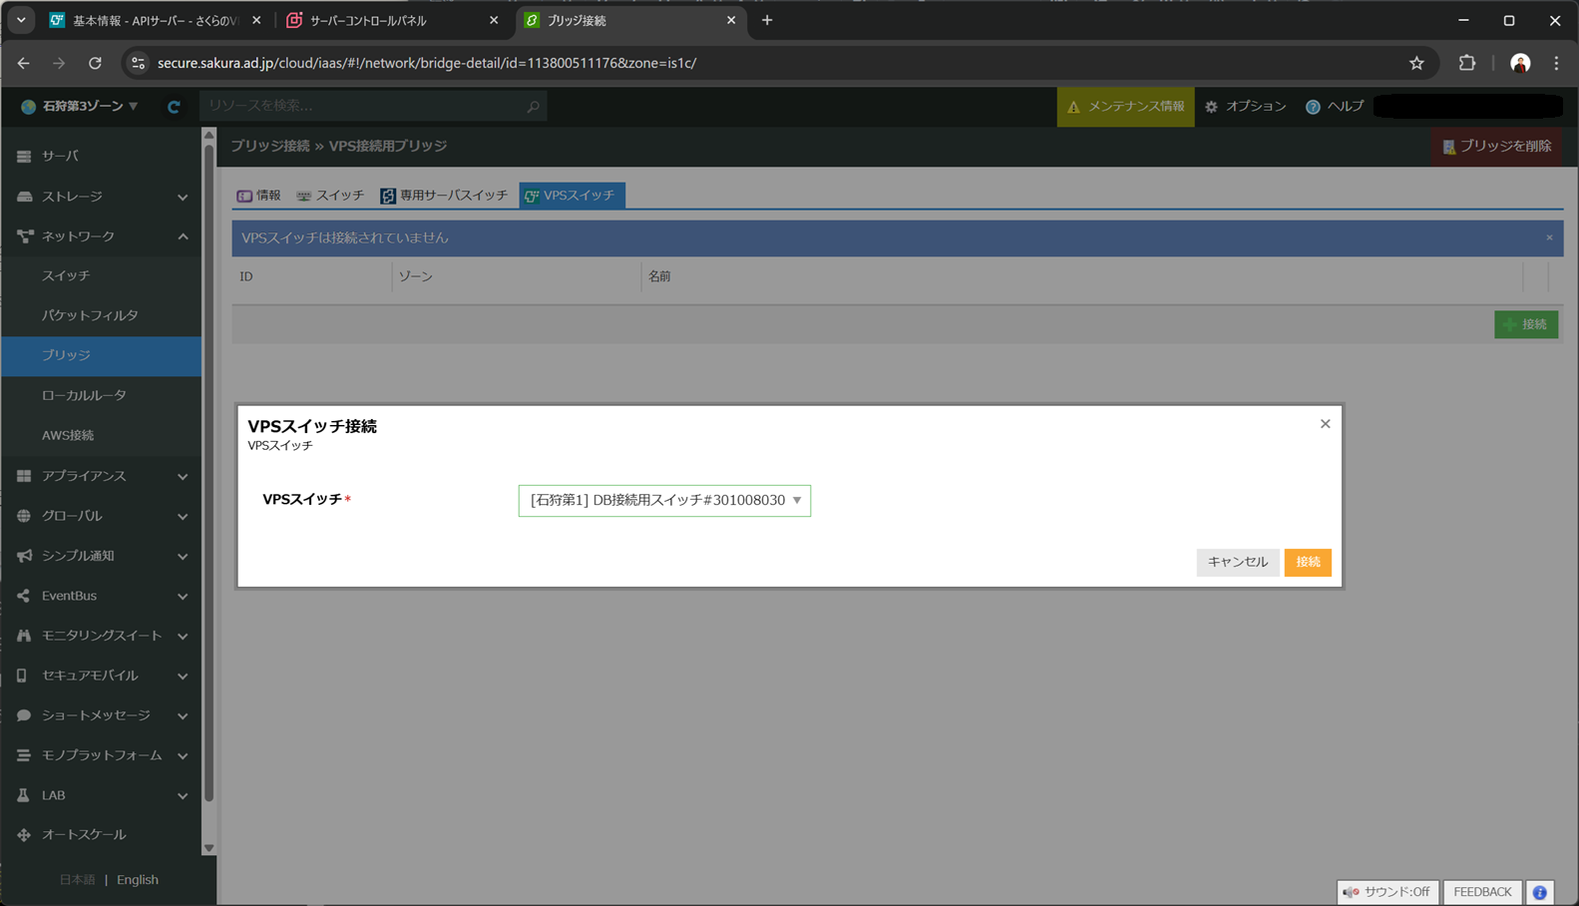Switch language to English
Image resolution: width=1579 pixels, height=906 pixels.
[x=138, y=880]
